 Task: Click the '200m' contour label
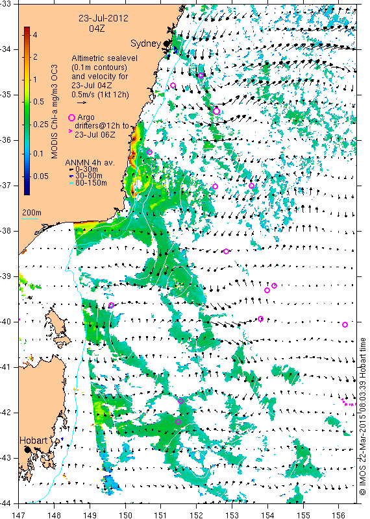click(32, 212)
